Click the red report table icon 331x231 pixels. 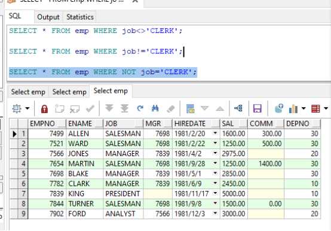[315, 109]
